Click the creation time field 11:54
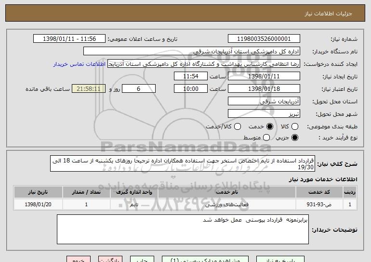 pyautogui.click(x=191, y=76)
